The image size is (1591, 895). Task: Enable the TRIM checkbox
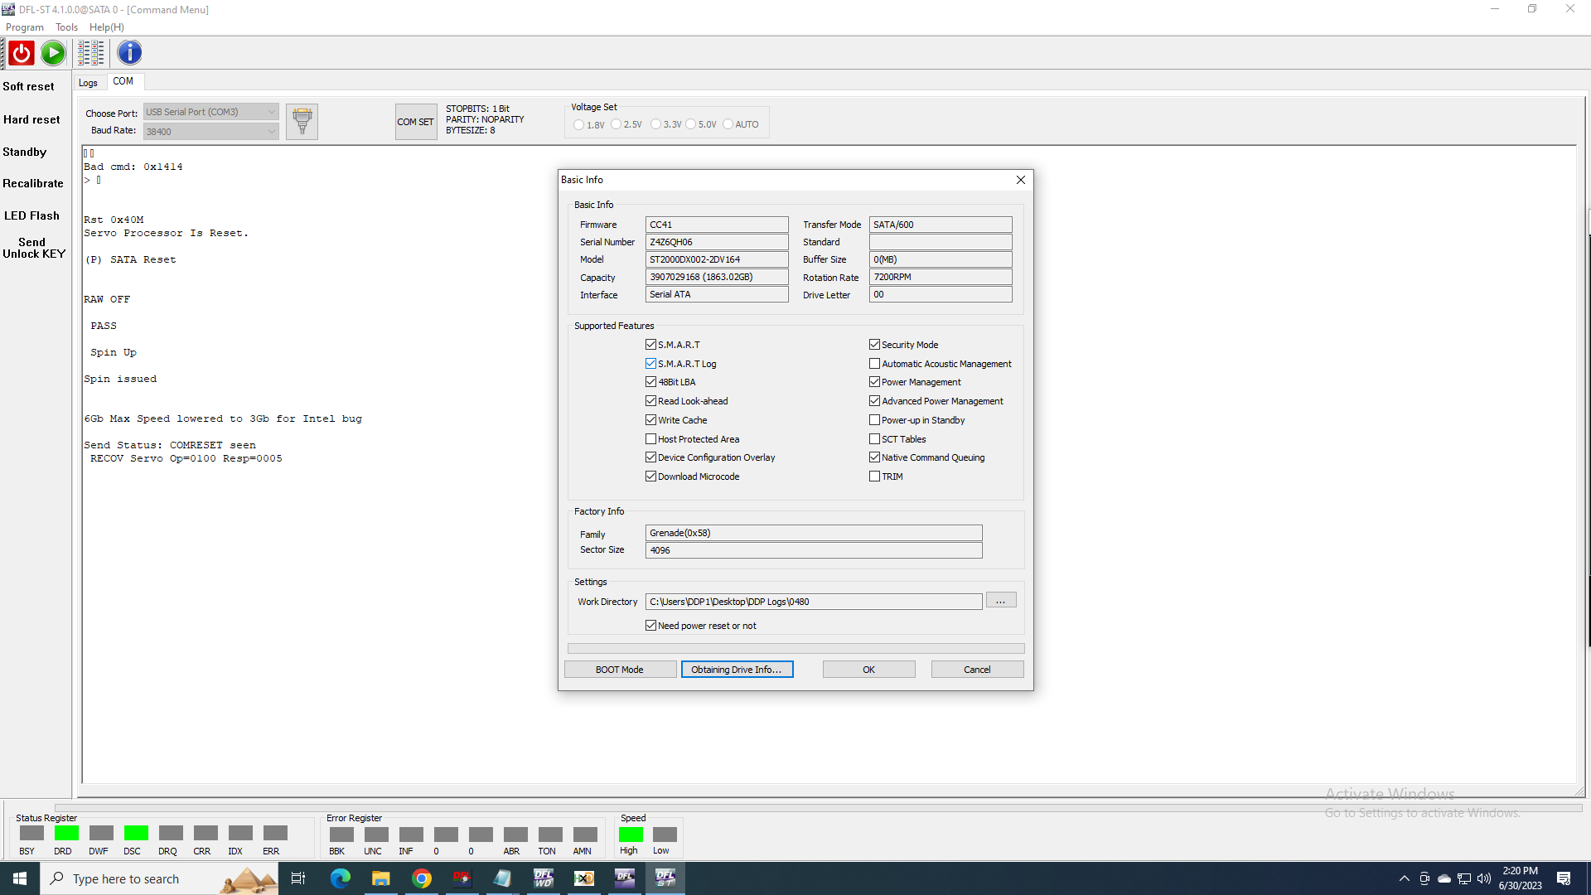pyautogui.click(x=874, y=477)
